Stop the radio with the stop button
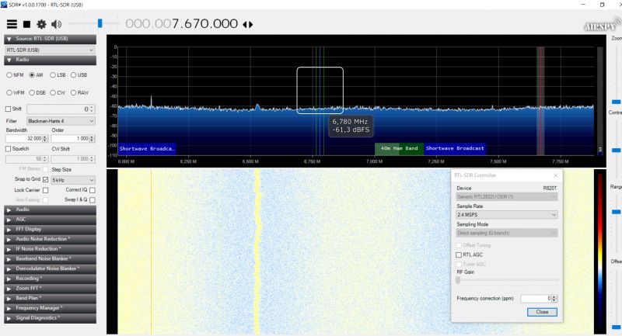This screenshot has height=336, width=622. tap(26, 25)
